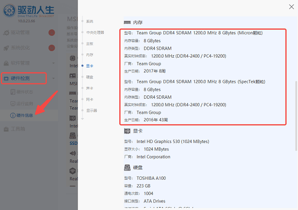The height and width of the screenshot is (210, 298).
Task: Jump to 显示器 in the navigation list
Action: (x=91, y=110)
